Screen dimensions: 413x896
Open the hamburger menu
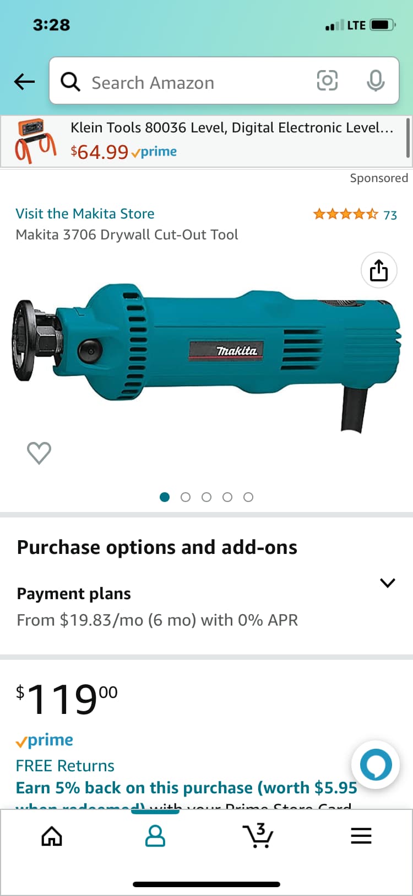tap(361, 836)
